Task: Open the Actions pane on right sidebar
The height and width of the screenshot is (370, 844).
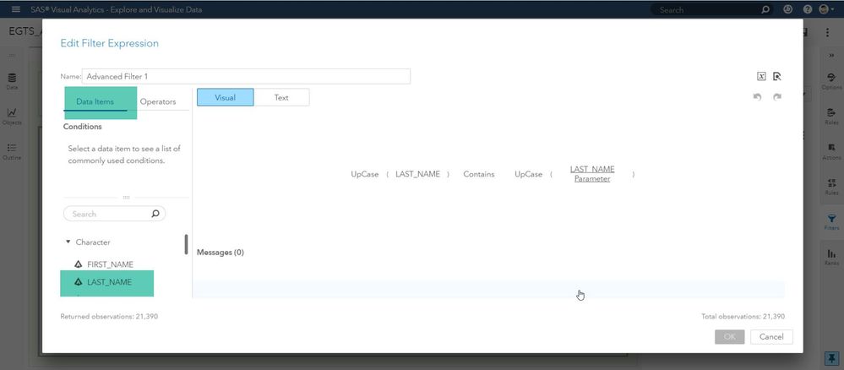Action: (x=831, y=151)
